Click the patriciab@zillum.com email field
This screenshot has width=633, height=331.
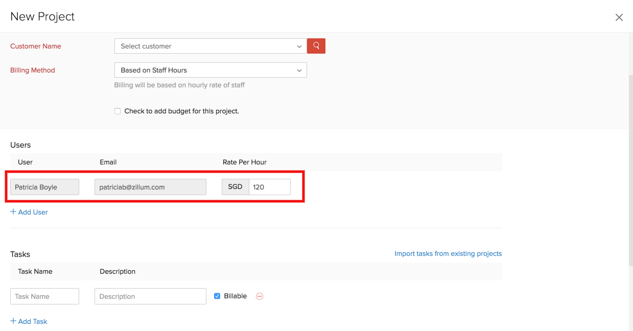click(x=150, y=187)
